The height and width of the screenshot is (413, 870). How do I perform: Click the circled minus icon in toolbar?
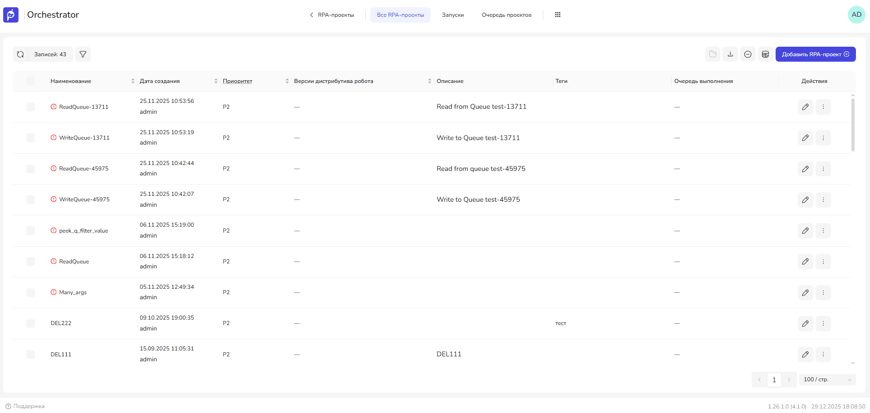tap(748, 54)
